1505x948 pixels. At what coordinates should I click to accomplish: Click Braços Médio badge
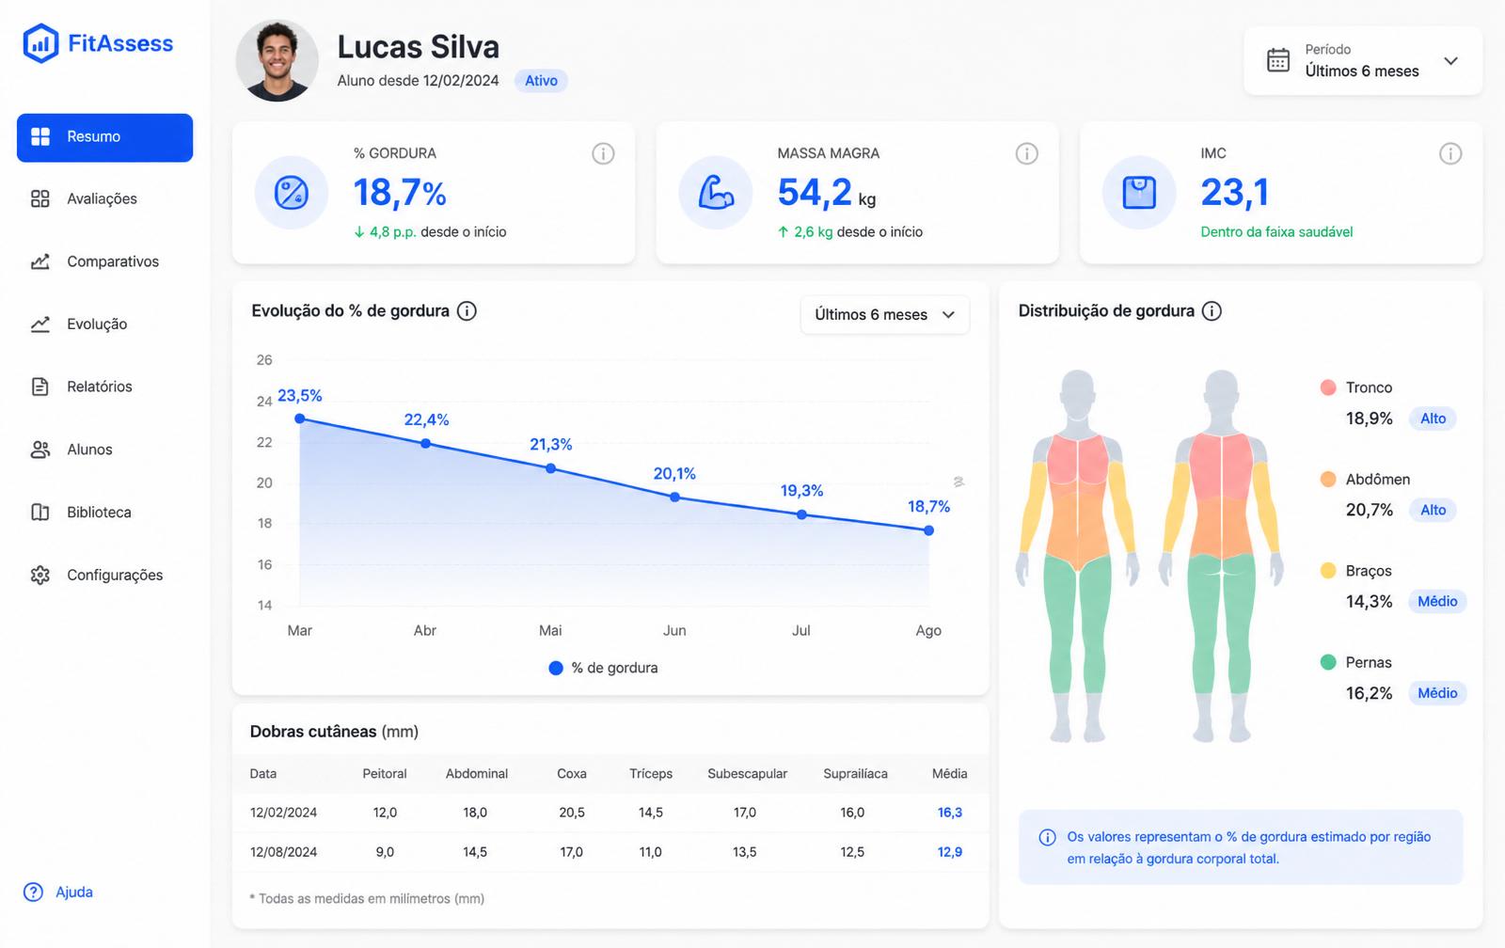point(1437,601)
